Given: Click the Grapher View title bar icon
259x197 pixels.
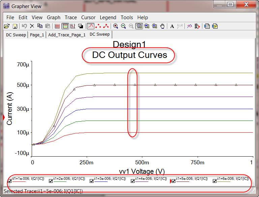Looking at the screenshot, I should tap(6, 6).
